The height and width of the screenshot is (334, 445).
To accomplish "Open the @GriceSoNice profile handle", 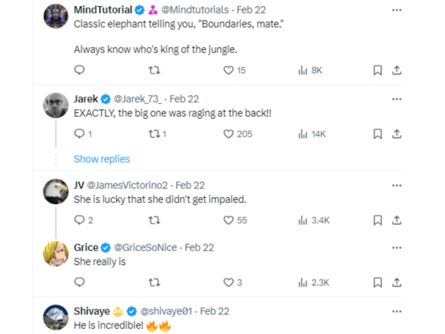I will tap(146, 247).
